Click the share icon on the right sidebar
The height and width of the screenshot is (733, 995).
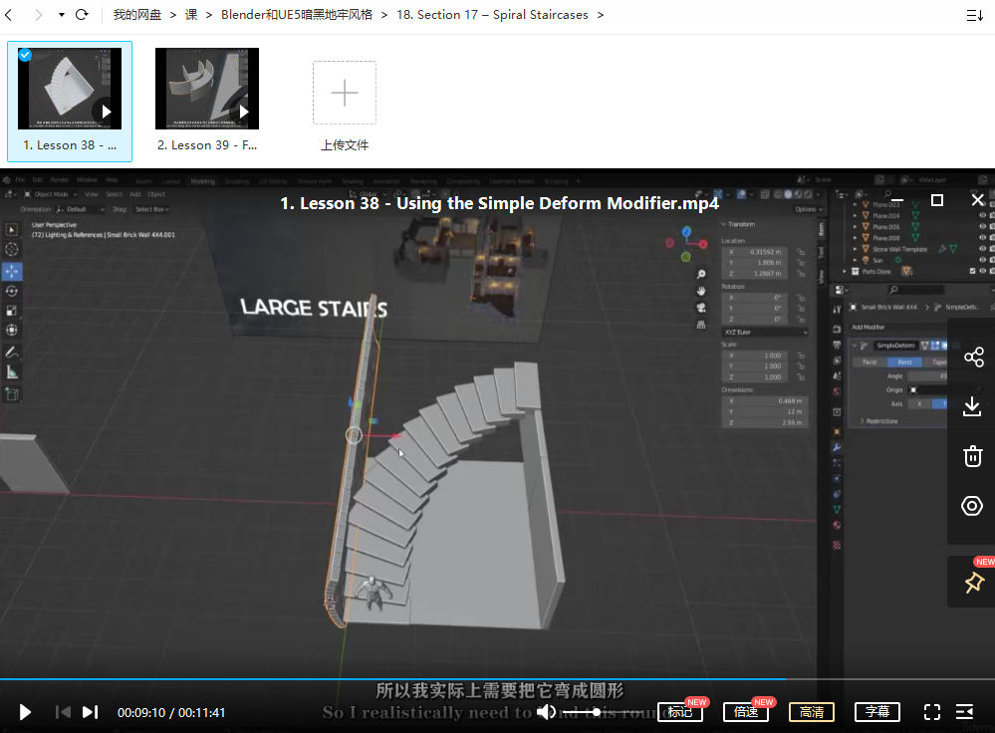[972, 356]
